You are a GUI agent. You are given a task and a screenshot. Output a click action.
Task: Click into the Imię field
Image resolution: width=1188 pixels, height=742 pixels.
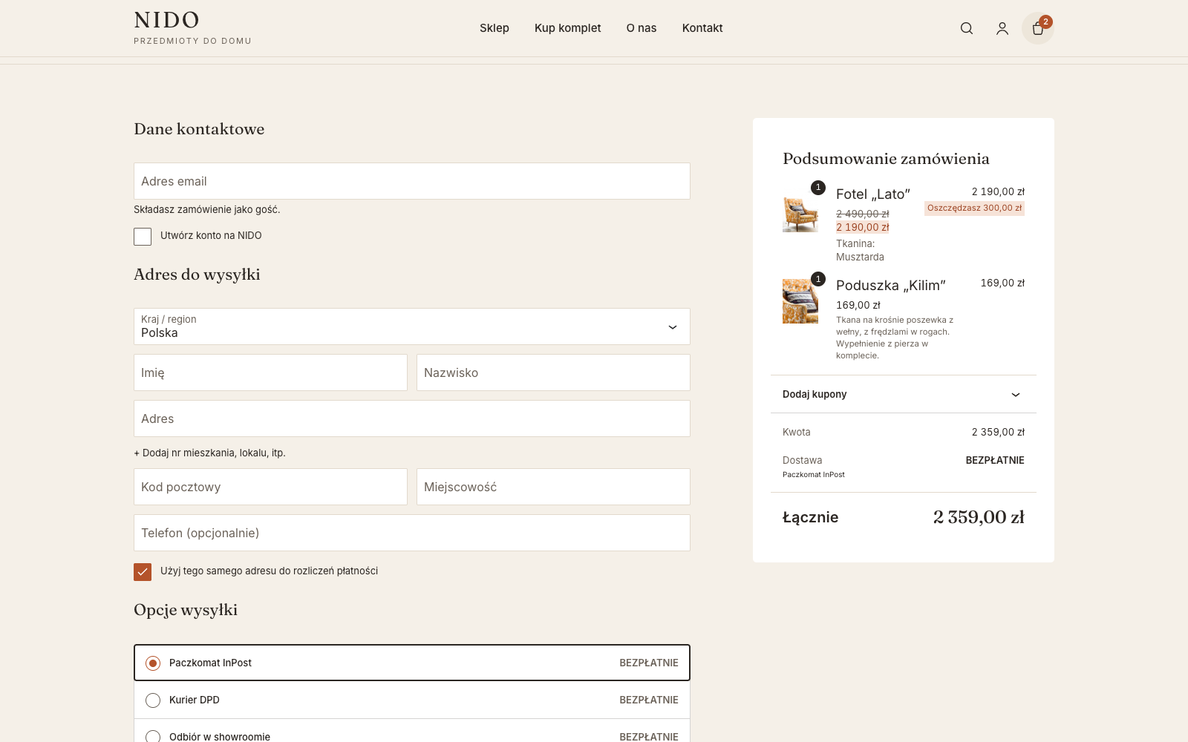(270, 372)
